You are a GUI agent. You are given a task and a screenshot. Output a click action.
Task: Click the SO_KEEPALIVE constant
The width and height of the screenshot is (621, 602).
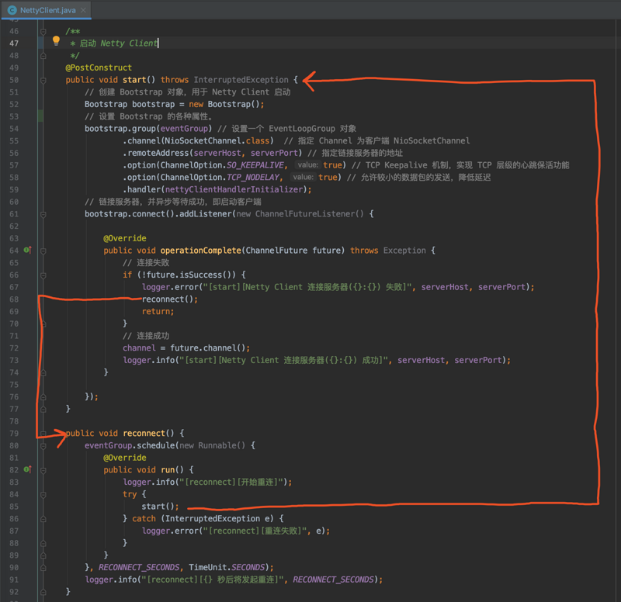coord(253,165)
